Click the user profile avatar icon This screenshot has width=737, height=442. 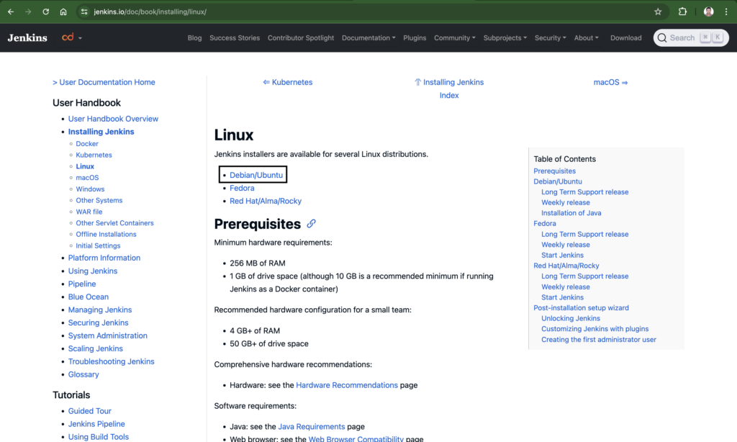[708, 12]
